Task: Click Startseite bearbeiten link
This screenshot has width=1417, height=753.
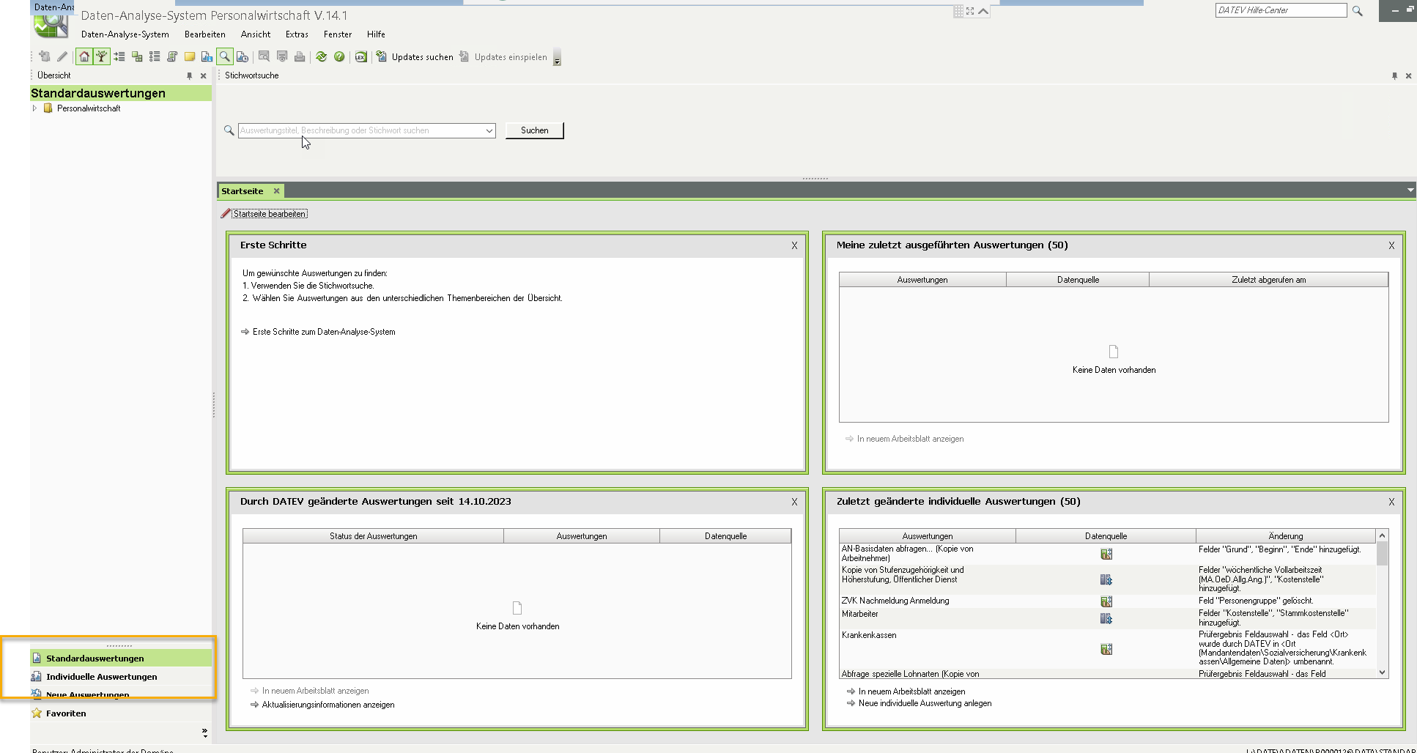Action: 270,214
